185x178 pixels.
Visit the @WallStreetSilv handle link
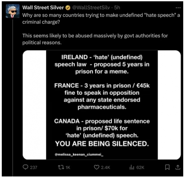(x=91, y=7)
